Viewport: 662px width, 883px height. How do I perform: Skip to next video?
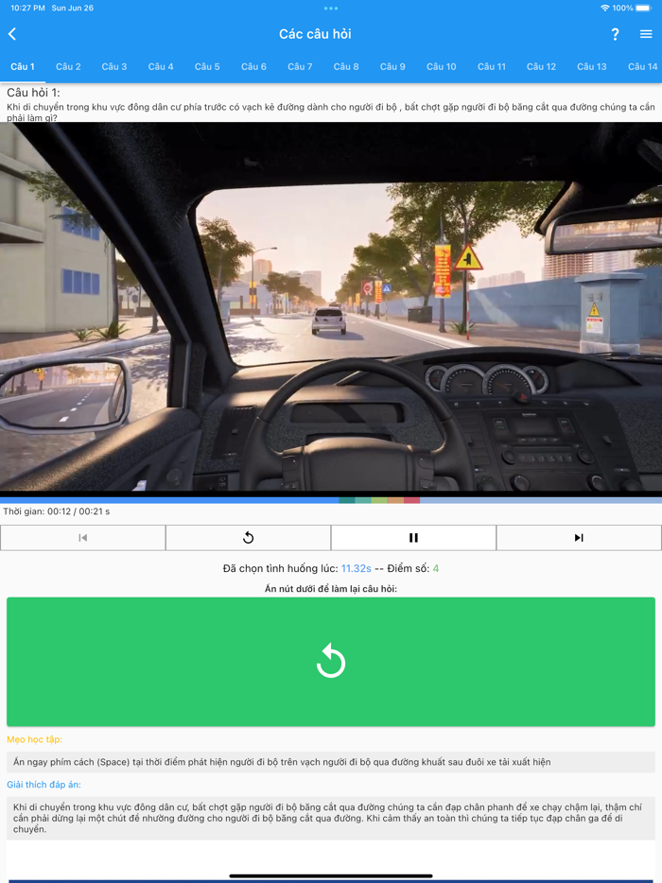[579, 538]
